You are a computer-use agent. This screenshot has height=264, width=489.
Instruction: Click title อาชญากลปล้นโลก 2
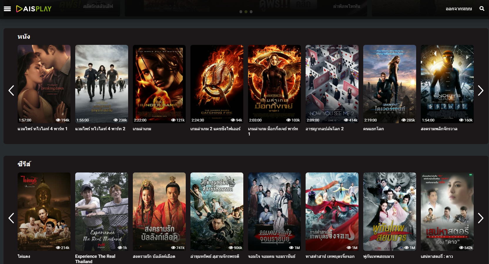click(325, 129)
